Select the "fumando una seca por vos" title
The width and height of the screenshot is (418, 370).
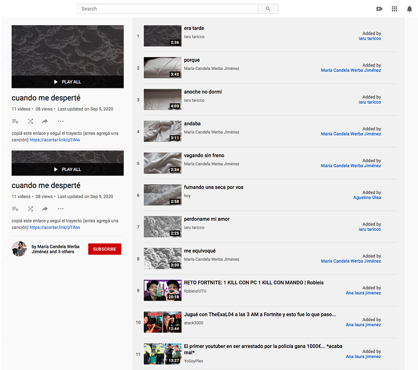(214, 187)
